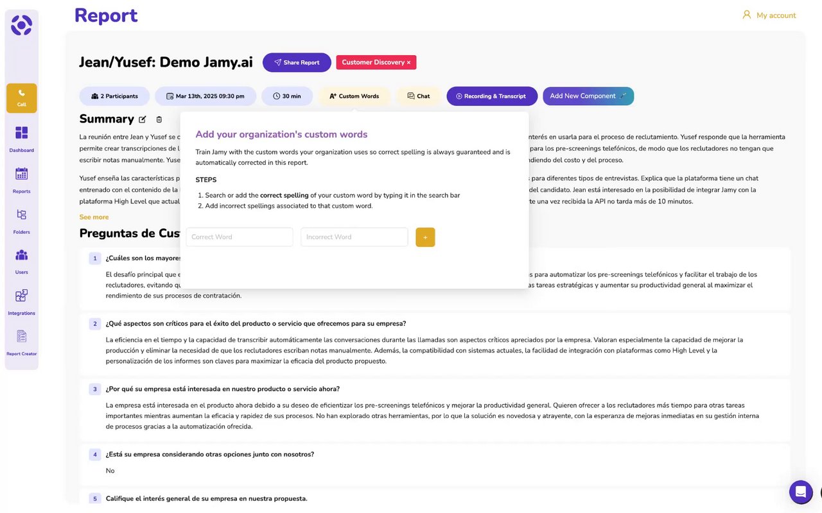Open the chat support bubble
Viewport: 822px width, 513px height.
801,492
